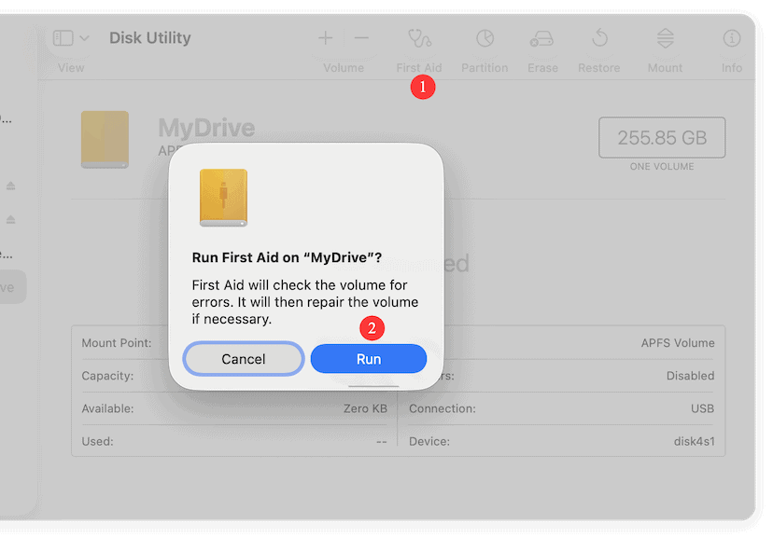Click the Connection label
The height and width of the screenshot is (538, 773).
point(443,408)
